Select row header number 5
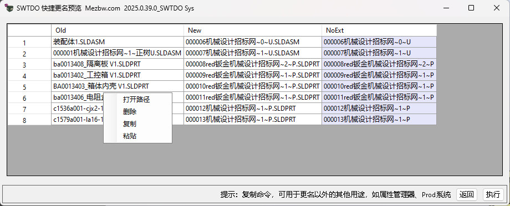 coord(29,86)
